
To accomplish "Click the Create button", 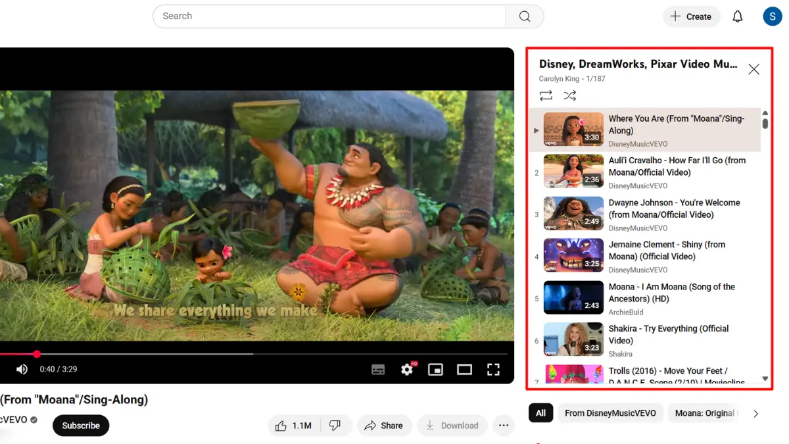I will (x=692, y=16).
